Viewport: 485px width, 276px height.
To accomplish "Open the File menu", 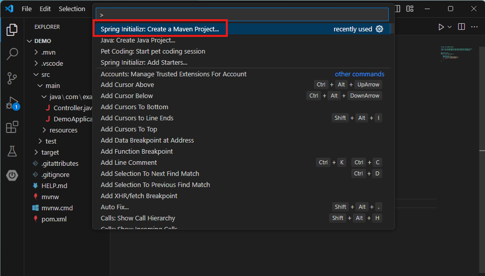I will pyautogui.click(x=27, y=9).
